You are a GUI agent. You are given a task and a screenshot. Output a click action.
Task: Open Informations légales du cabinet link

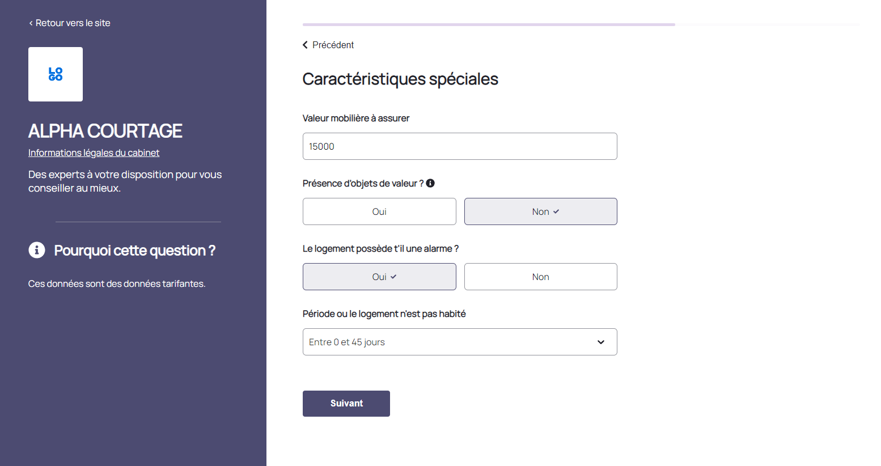point(94,152)
